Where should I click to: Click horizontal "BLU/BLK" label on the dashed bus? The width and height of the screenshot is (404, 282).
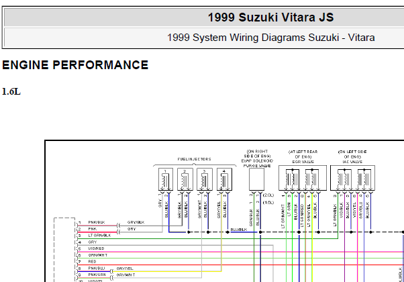click(239, 230)
